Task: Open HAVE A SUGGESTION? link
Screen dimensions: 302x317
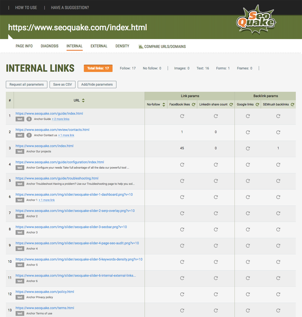Action: (70, 8)
